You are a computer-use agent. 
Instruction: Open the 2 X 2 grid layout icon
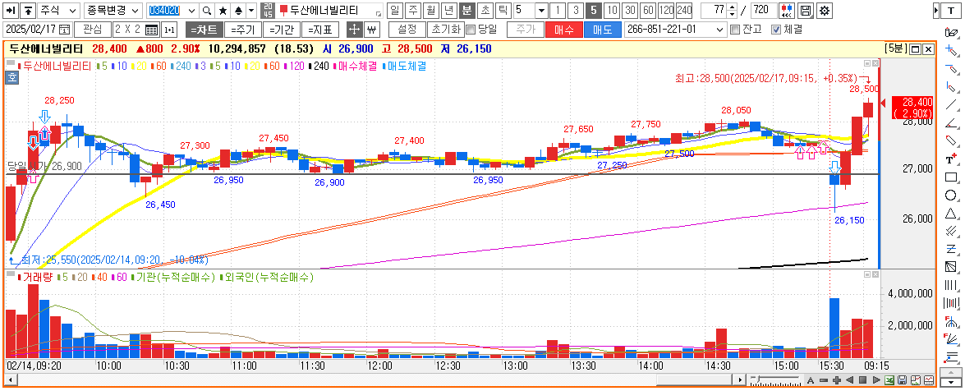coord(151,30)
